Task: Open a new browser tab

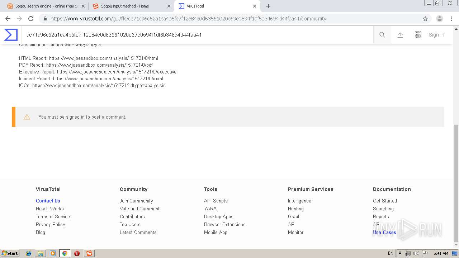Action: tap(268, 6)
